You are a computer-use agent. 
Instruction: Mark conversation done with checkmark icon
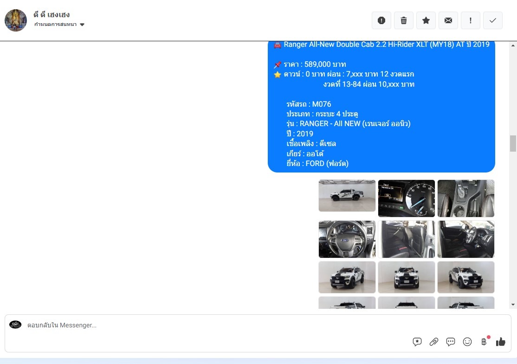point(492,20)
